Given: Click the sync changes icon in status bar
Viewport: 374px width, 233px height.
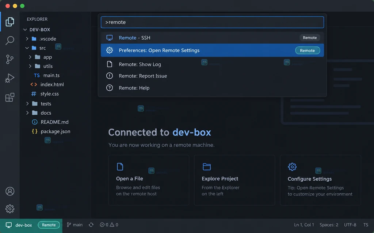Looking at the screenshot, I should pyautogui.click(x=91, y=225).
